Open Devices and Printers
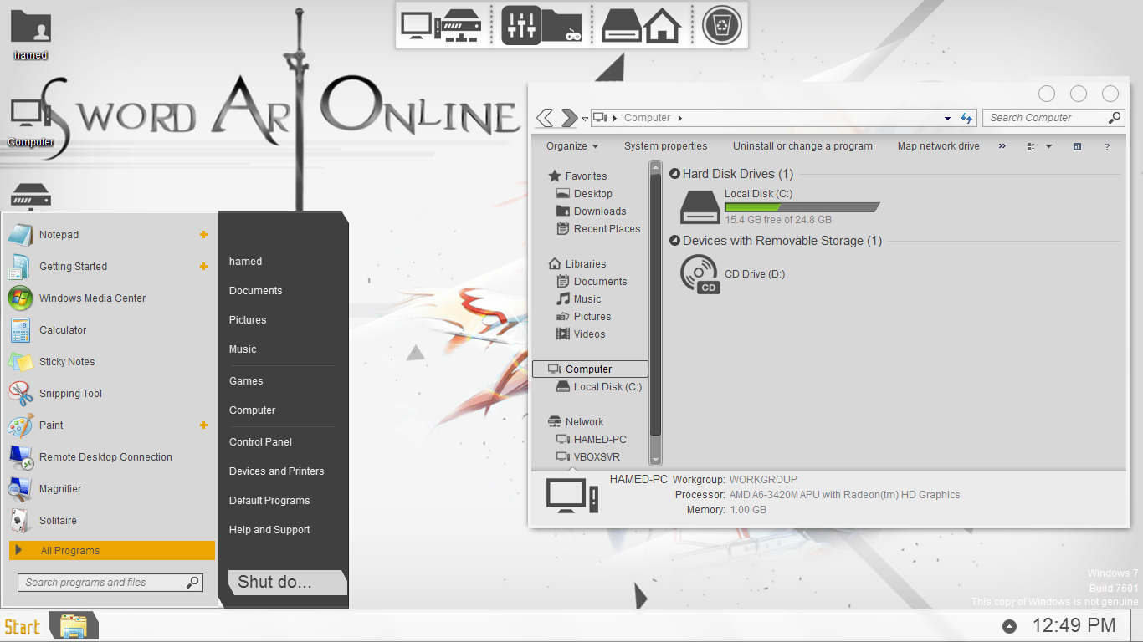The image size is (1143, 642). 276,471
